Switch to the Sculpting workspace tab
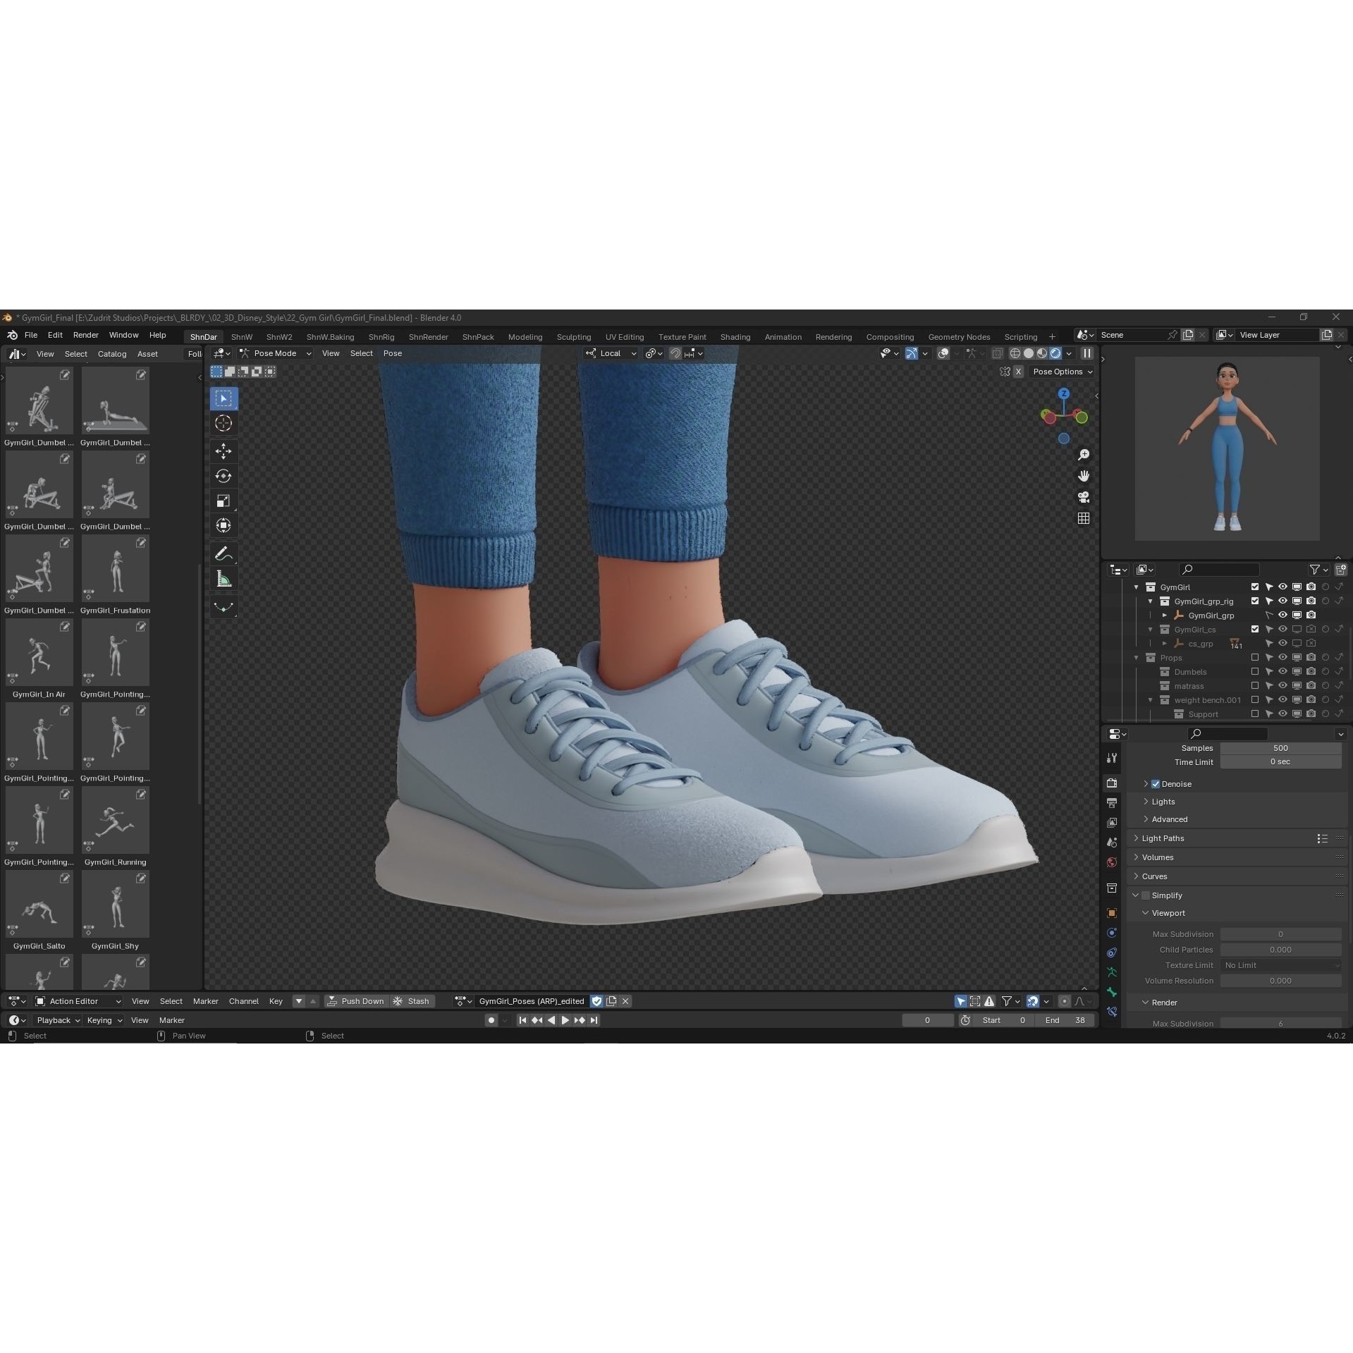1353x1353 pixels. 574,336
